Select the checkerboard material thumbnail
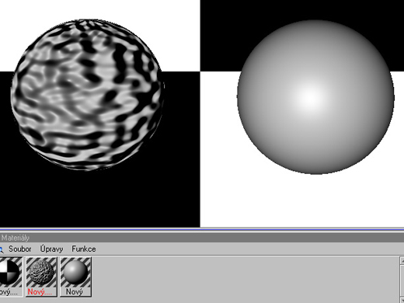 (x=10, y=272)
